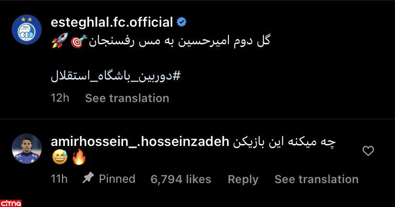Click the Citna watermark logo
Image resolution: width=395 pixels, height=207 pixels.
(11, 201)
